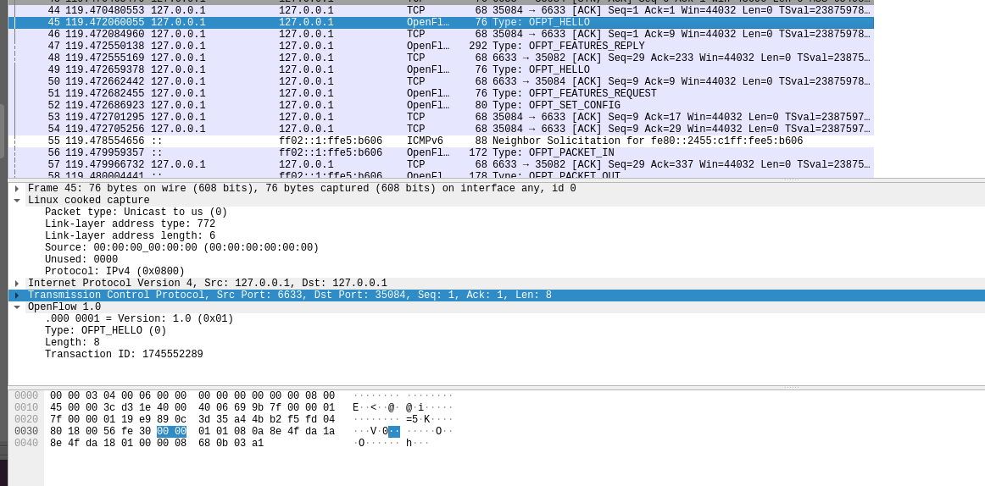Select packet 51 OFPT_FEATURES_REQUEST
This screenshot has width=985, height=486.
pos(441,94)
